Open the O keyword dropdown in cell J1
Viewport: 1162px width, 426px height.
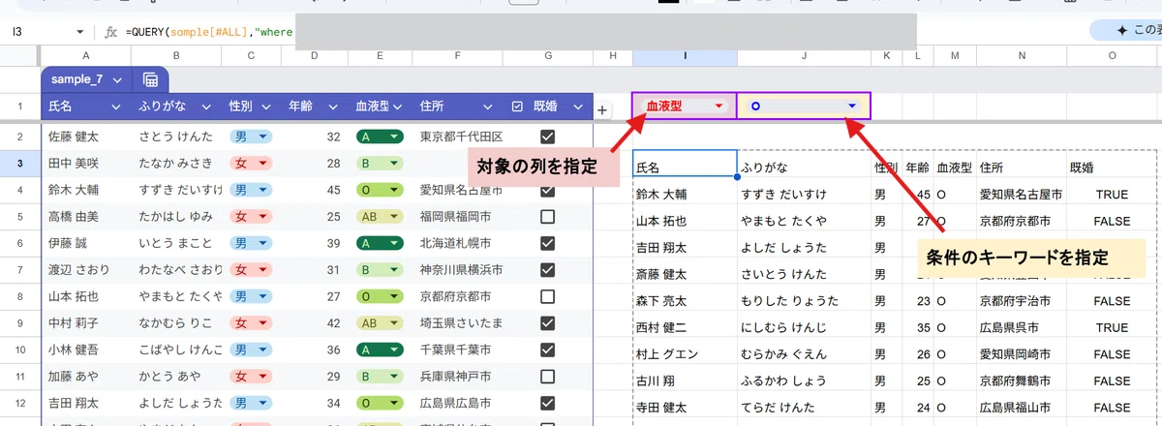852,106
